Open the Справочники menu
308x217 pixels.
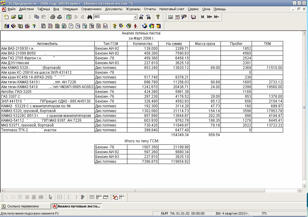click(91, 9)
